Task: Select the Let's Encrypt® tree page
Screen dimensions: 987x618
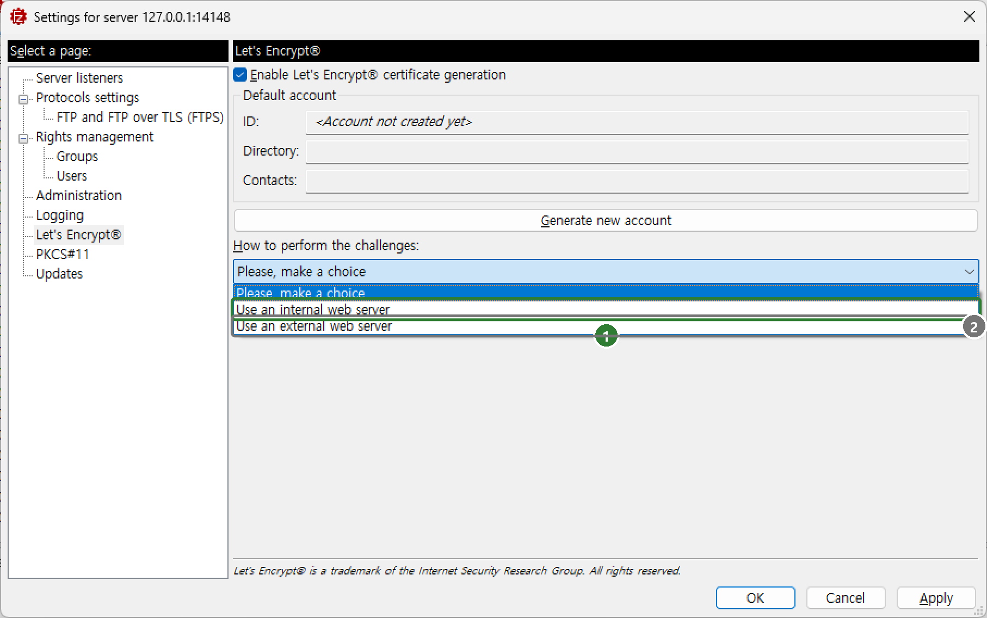Action: (79, 234)
